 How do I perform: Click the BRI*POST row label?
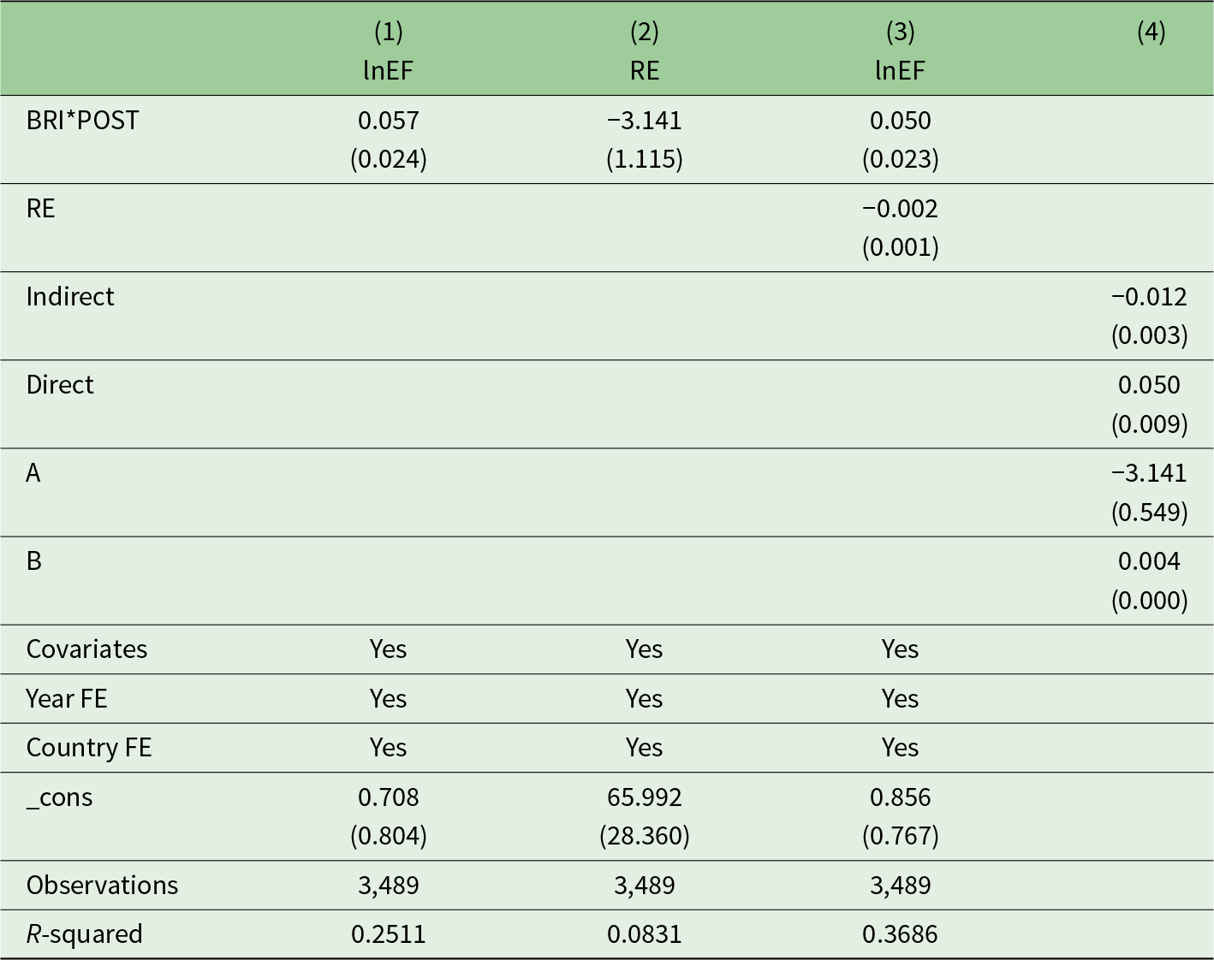82,121
